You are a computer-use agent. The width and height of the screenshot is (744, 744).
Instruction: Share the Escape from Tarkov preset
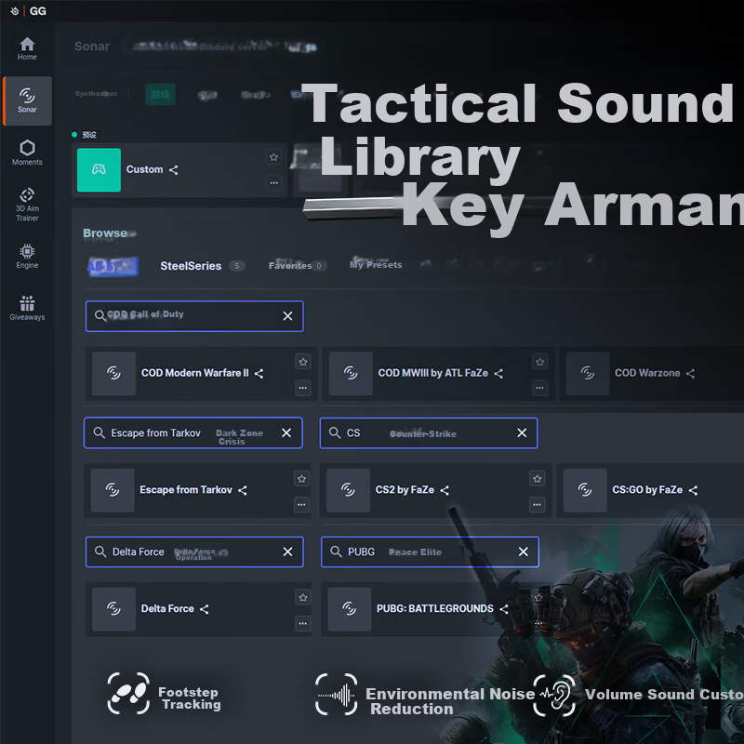tap(243, 490)
